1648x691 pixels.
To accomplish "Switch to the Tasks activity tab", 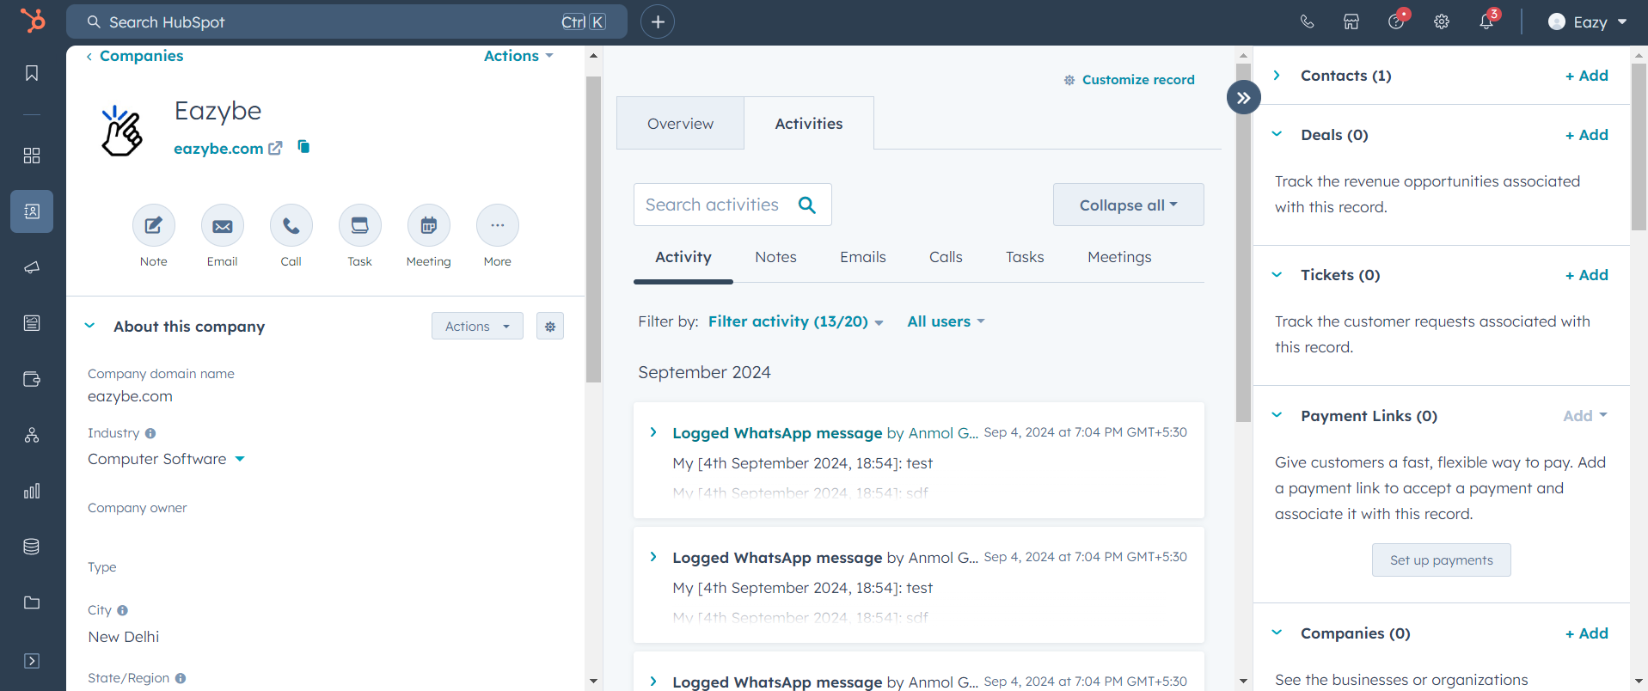I will pos(1025,257).
